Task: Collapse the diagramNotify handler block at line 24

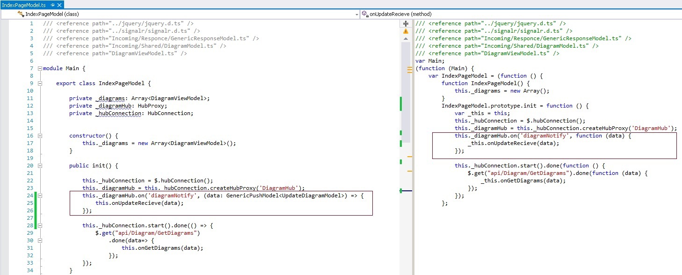Action: pos(40,195)
